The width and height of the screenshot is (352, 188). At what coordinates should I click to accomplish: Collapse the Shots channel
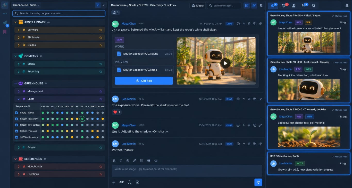(19, 99)
